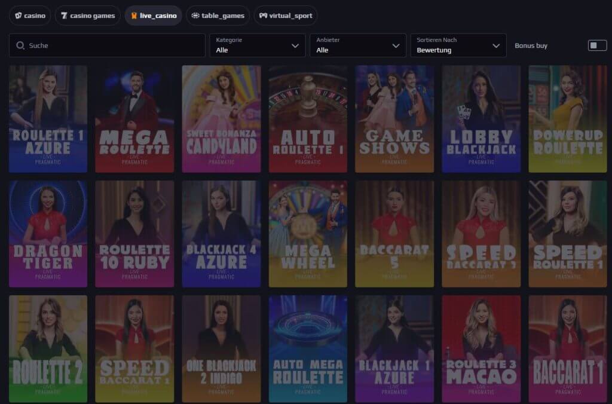This screenshot has width=612, height=404.
Task: Open the Anbieter dropdown
Action: [358, 45]
